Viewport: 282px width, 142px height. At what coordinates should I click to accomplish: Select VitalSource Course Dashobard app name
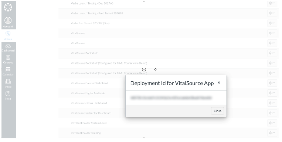[89, 83]
